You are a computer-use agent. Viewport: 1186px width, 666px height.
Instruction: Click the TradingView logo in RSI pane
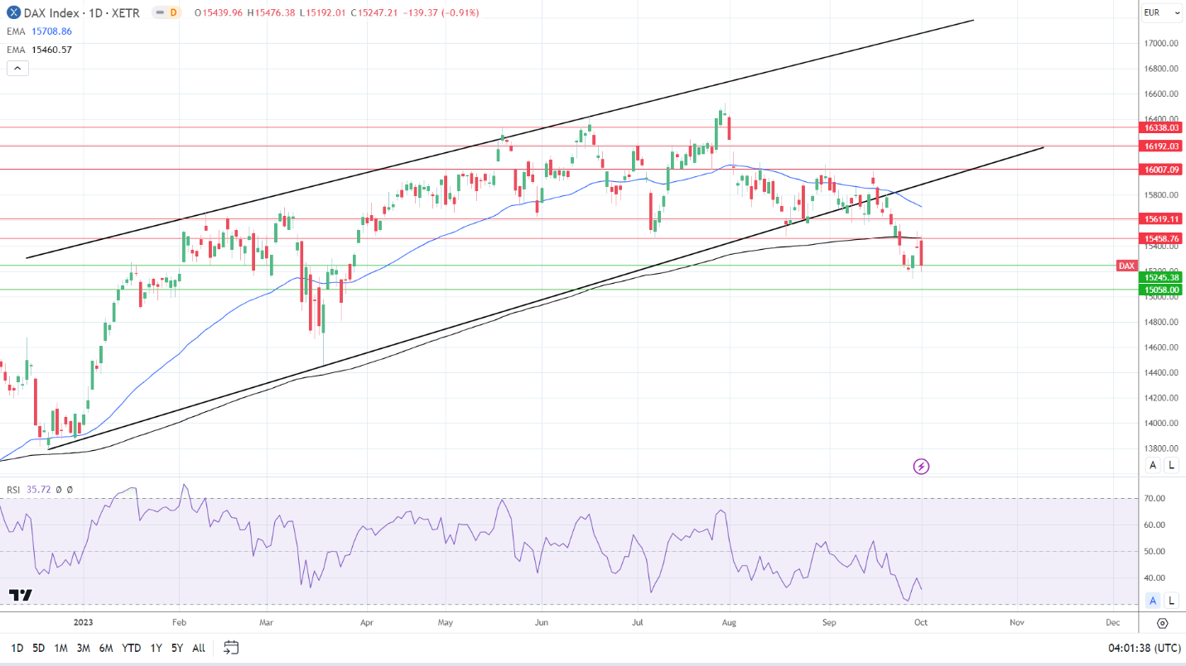point(21,595)
